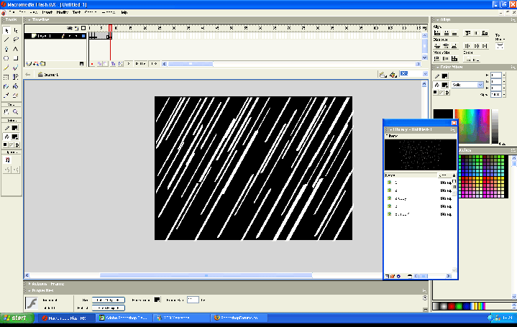Screen dimensions: 517x327
Task: Select the Rectangle tool
Action: pyautogui.click(x=16, y=58)
